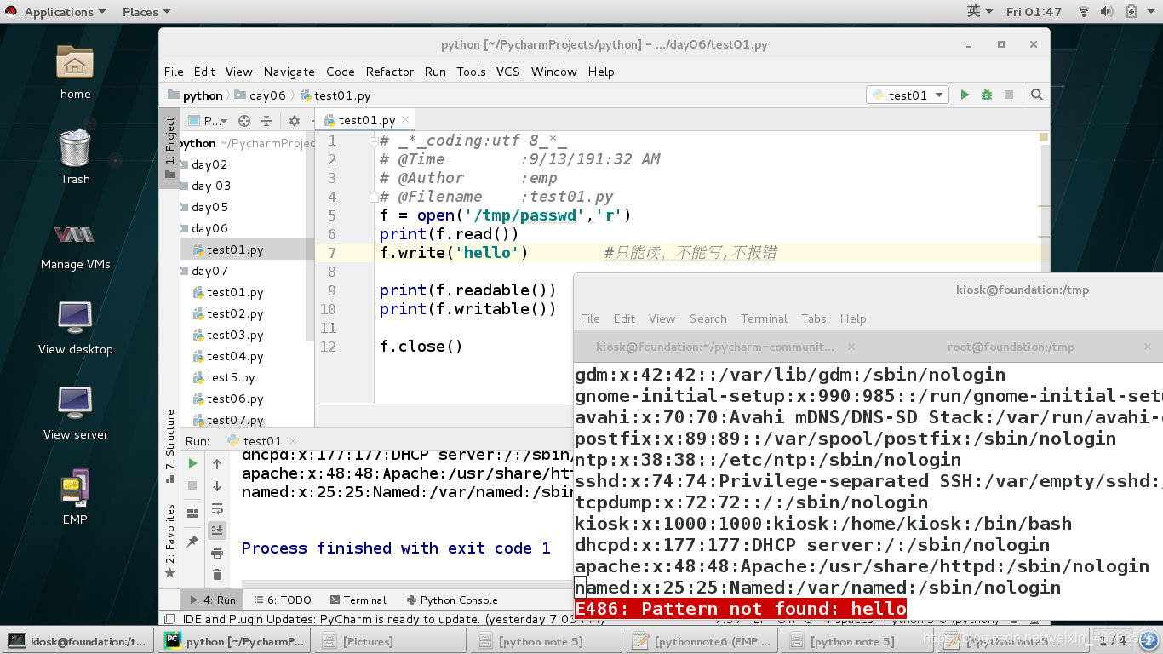Image resolution: width=1163 pixels, height=654 pixels.
Task: Click the Wi-Fi icon in top bar
Action: [x=1084, y=12]
